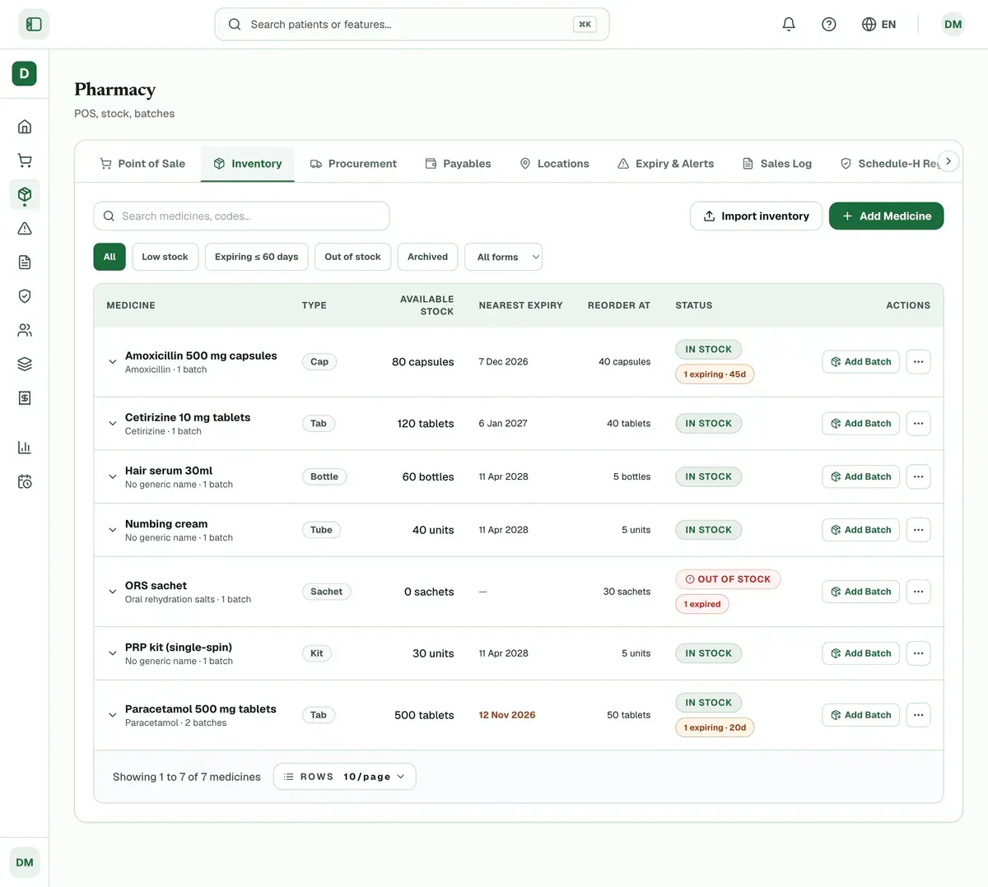988x887 pixels.
Task: Open the calendar clock sidebar icon
Action: [x=25, y=481]
